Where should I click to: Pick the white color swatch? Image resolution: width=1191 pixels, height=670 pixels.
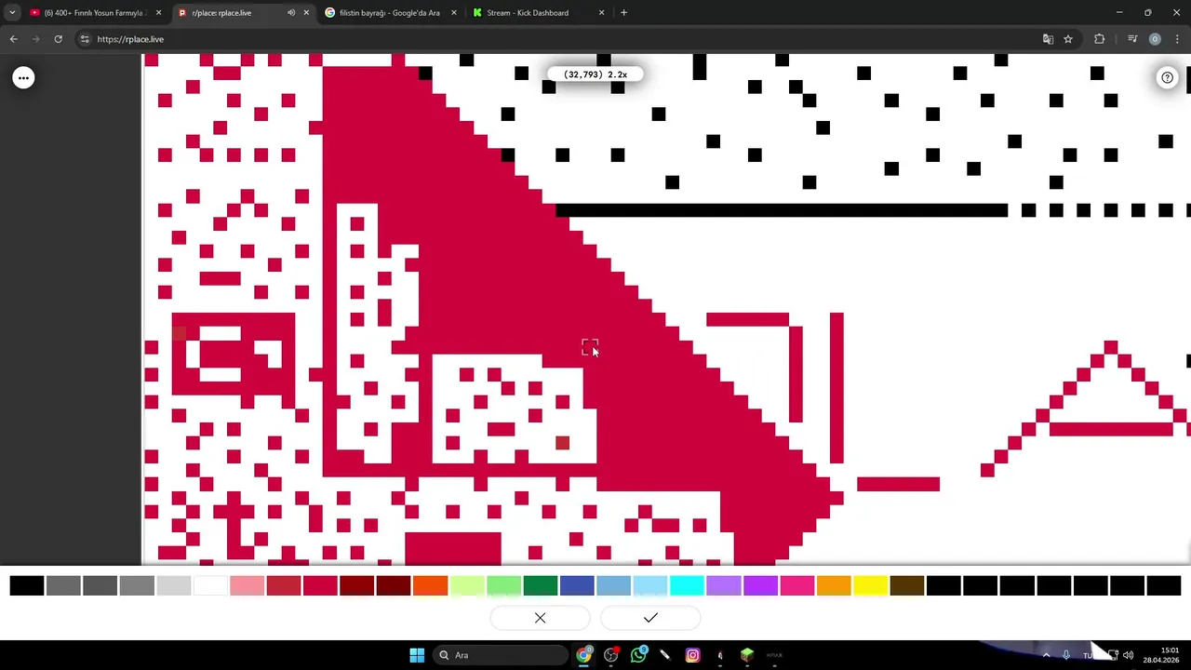coord(210,586)
